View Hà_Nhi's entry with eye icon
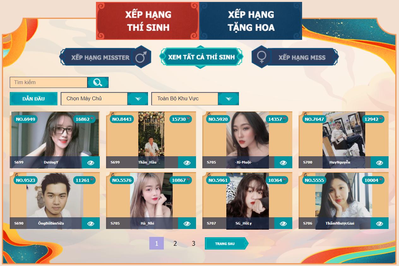399x266 pixels. click(x=187, y=223)
